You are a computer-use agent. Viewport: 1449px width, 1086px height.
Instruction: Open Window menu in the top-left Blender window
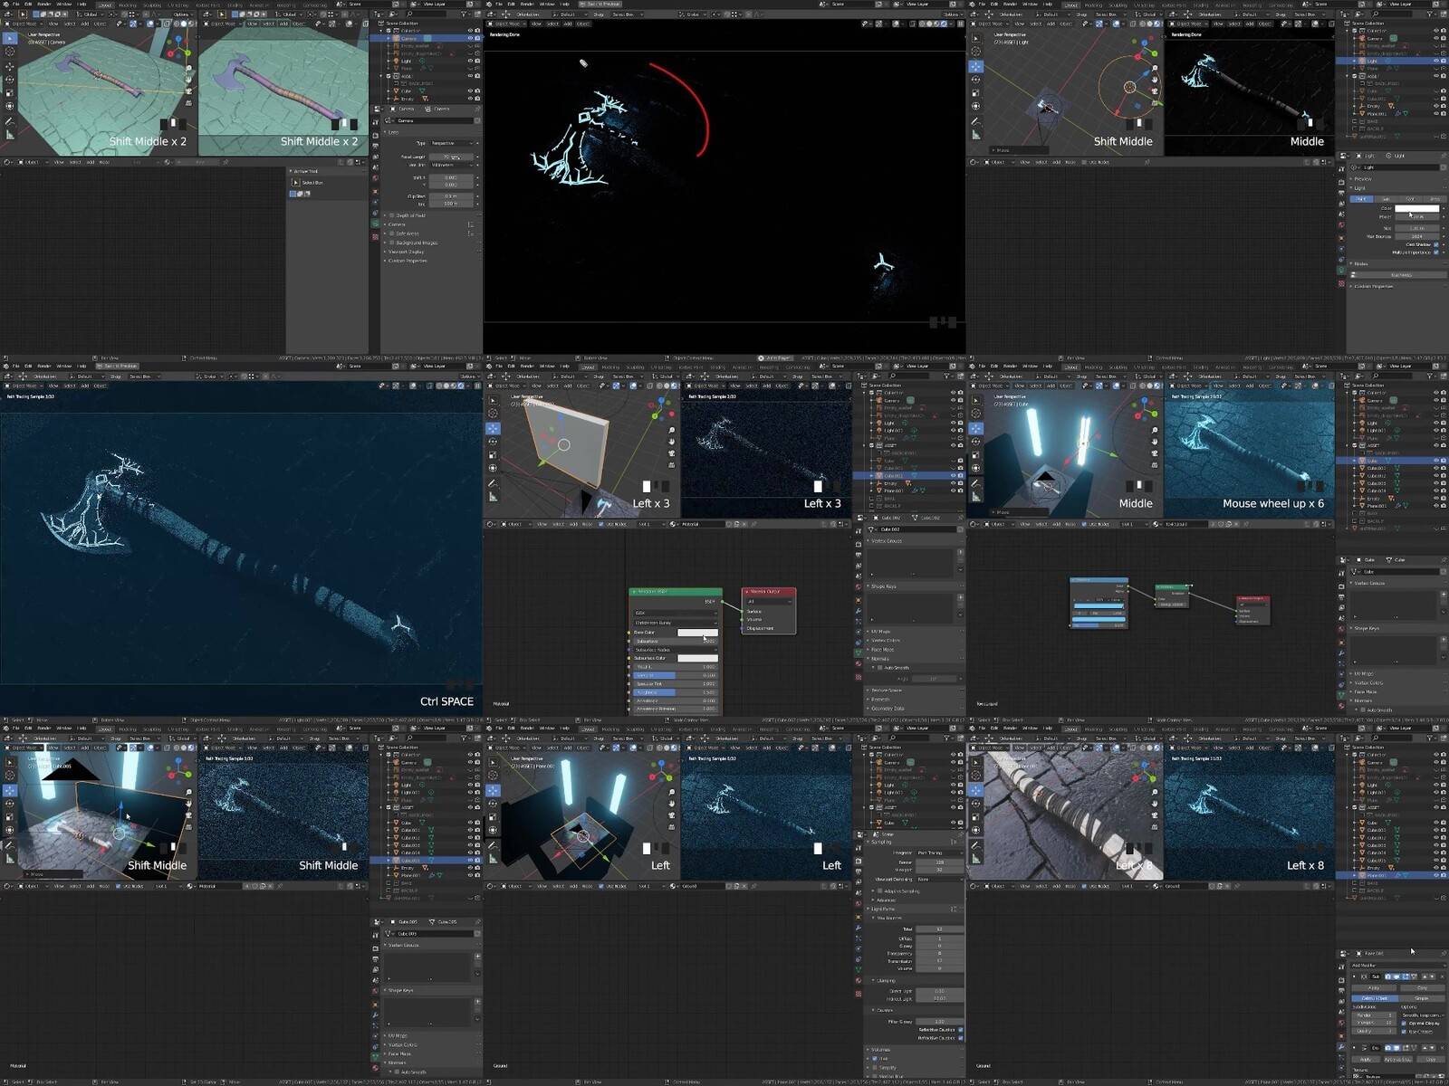[63, 4]
